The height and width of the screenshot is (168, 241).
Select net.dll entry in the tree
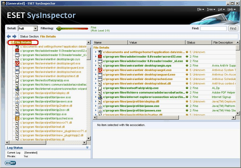click(42, 127)
